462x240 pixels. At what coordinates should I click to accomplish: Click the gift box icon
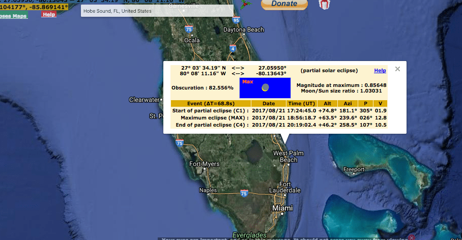(x=324, y=5)
